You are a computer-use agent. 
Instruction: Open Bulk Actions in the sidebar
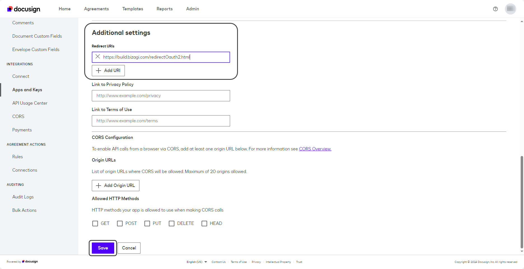[24, 210]
